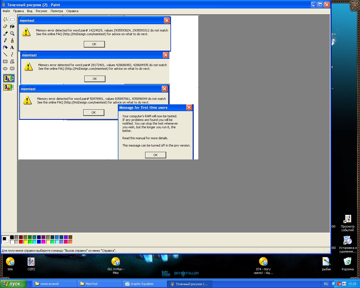Select the cyan palette swatch
Screen dimensions: 360x288
(34, 242)
